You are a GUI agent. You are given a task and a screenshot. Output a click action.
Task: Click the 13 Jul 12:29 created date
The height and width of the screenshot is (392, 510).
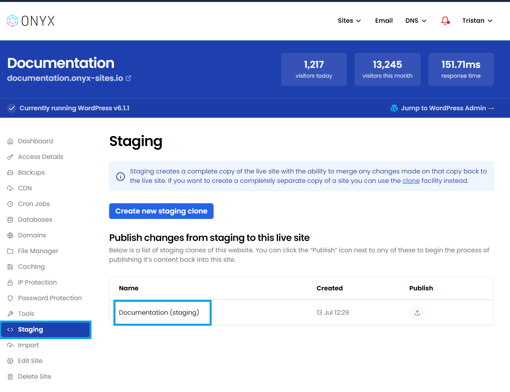[333, 313]
